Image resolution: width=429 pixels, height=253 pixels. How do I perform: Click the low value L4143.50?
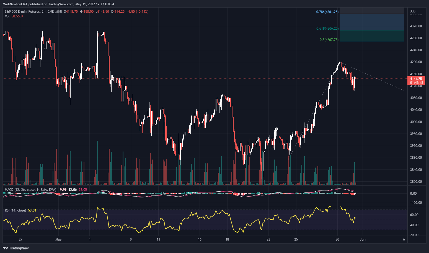pyautogui.click(x=102, y=12)
